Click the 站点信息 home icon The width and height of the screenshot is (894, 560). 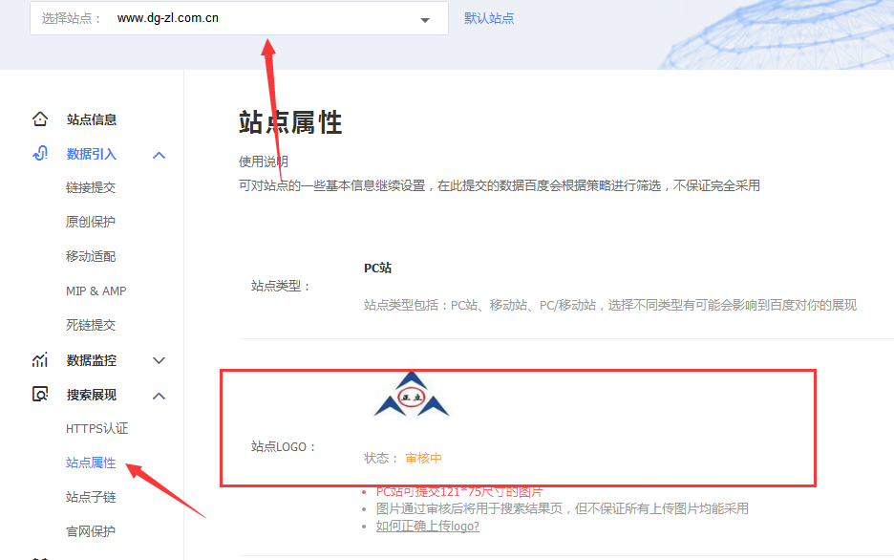pos(39,118)
